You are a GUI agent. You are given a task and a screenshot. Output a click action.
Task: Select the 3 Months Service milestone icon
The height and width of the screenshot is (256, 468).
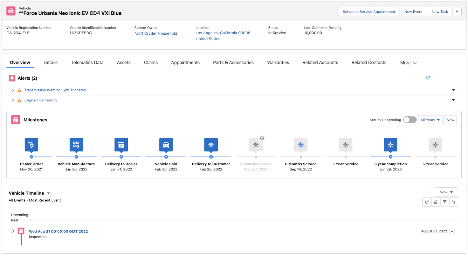[256, 145]
